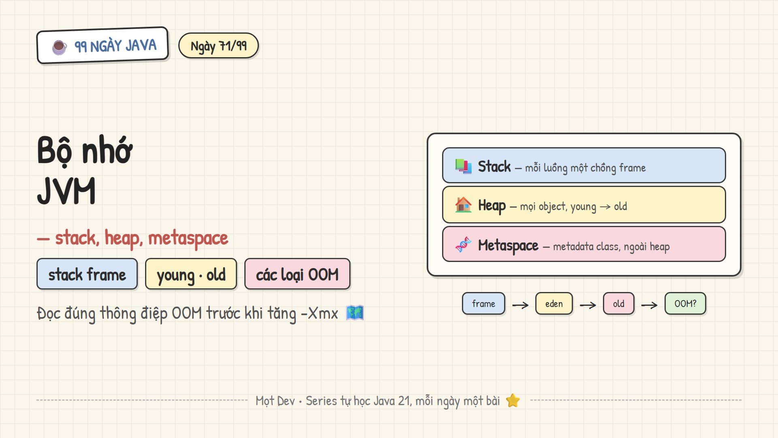
Task: Click the 'old' flow box
Action: [x=618, y=303]
